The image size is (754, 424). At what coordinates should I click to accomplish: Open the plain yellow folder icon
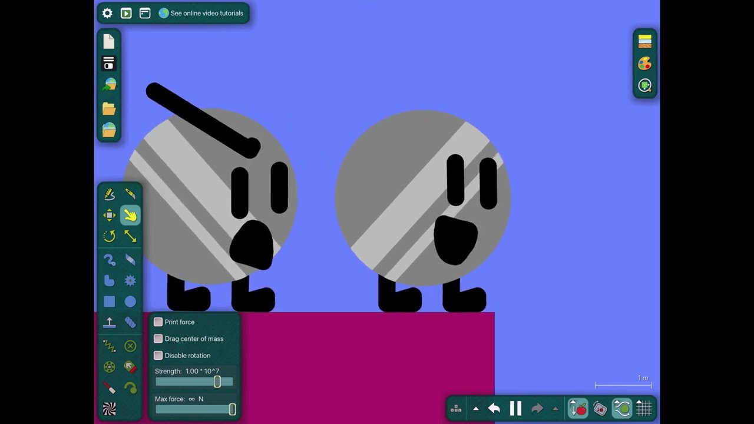[109, 108]
